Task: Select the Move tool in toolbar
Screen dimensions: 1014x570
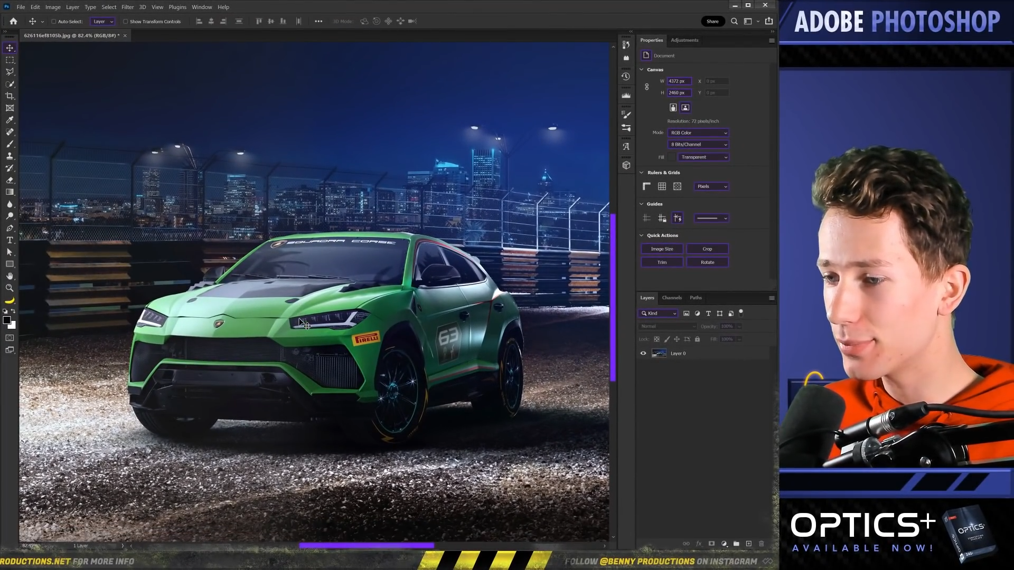Action: point(10,46)
